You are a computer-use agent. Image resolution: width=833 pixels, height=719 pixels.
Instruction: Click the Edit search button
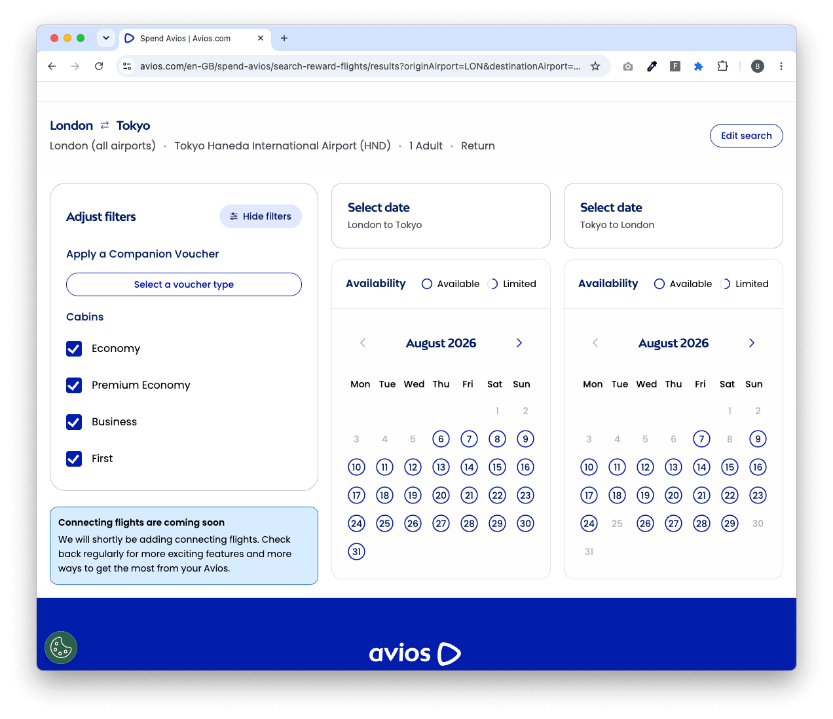click(x=747, y=136)
